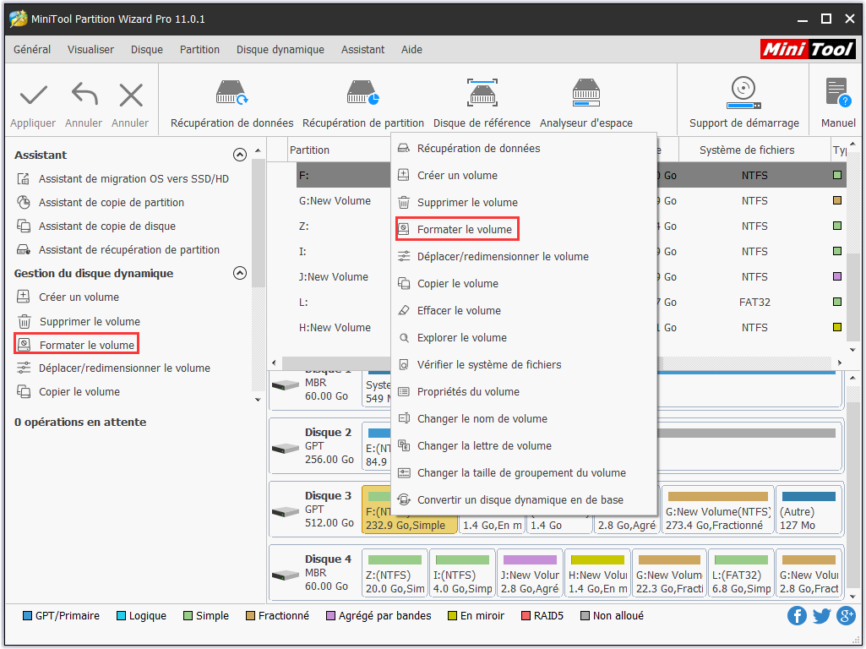Viewport: 866px width, 649px height.
Task: Open the Analyseur d'espace tool
Action: coord(586,93)
